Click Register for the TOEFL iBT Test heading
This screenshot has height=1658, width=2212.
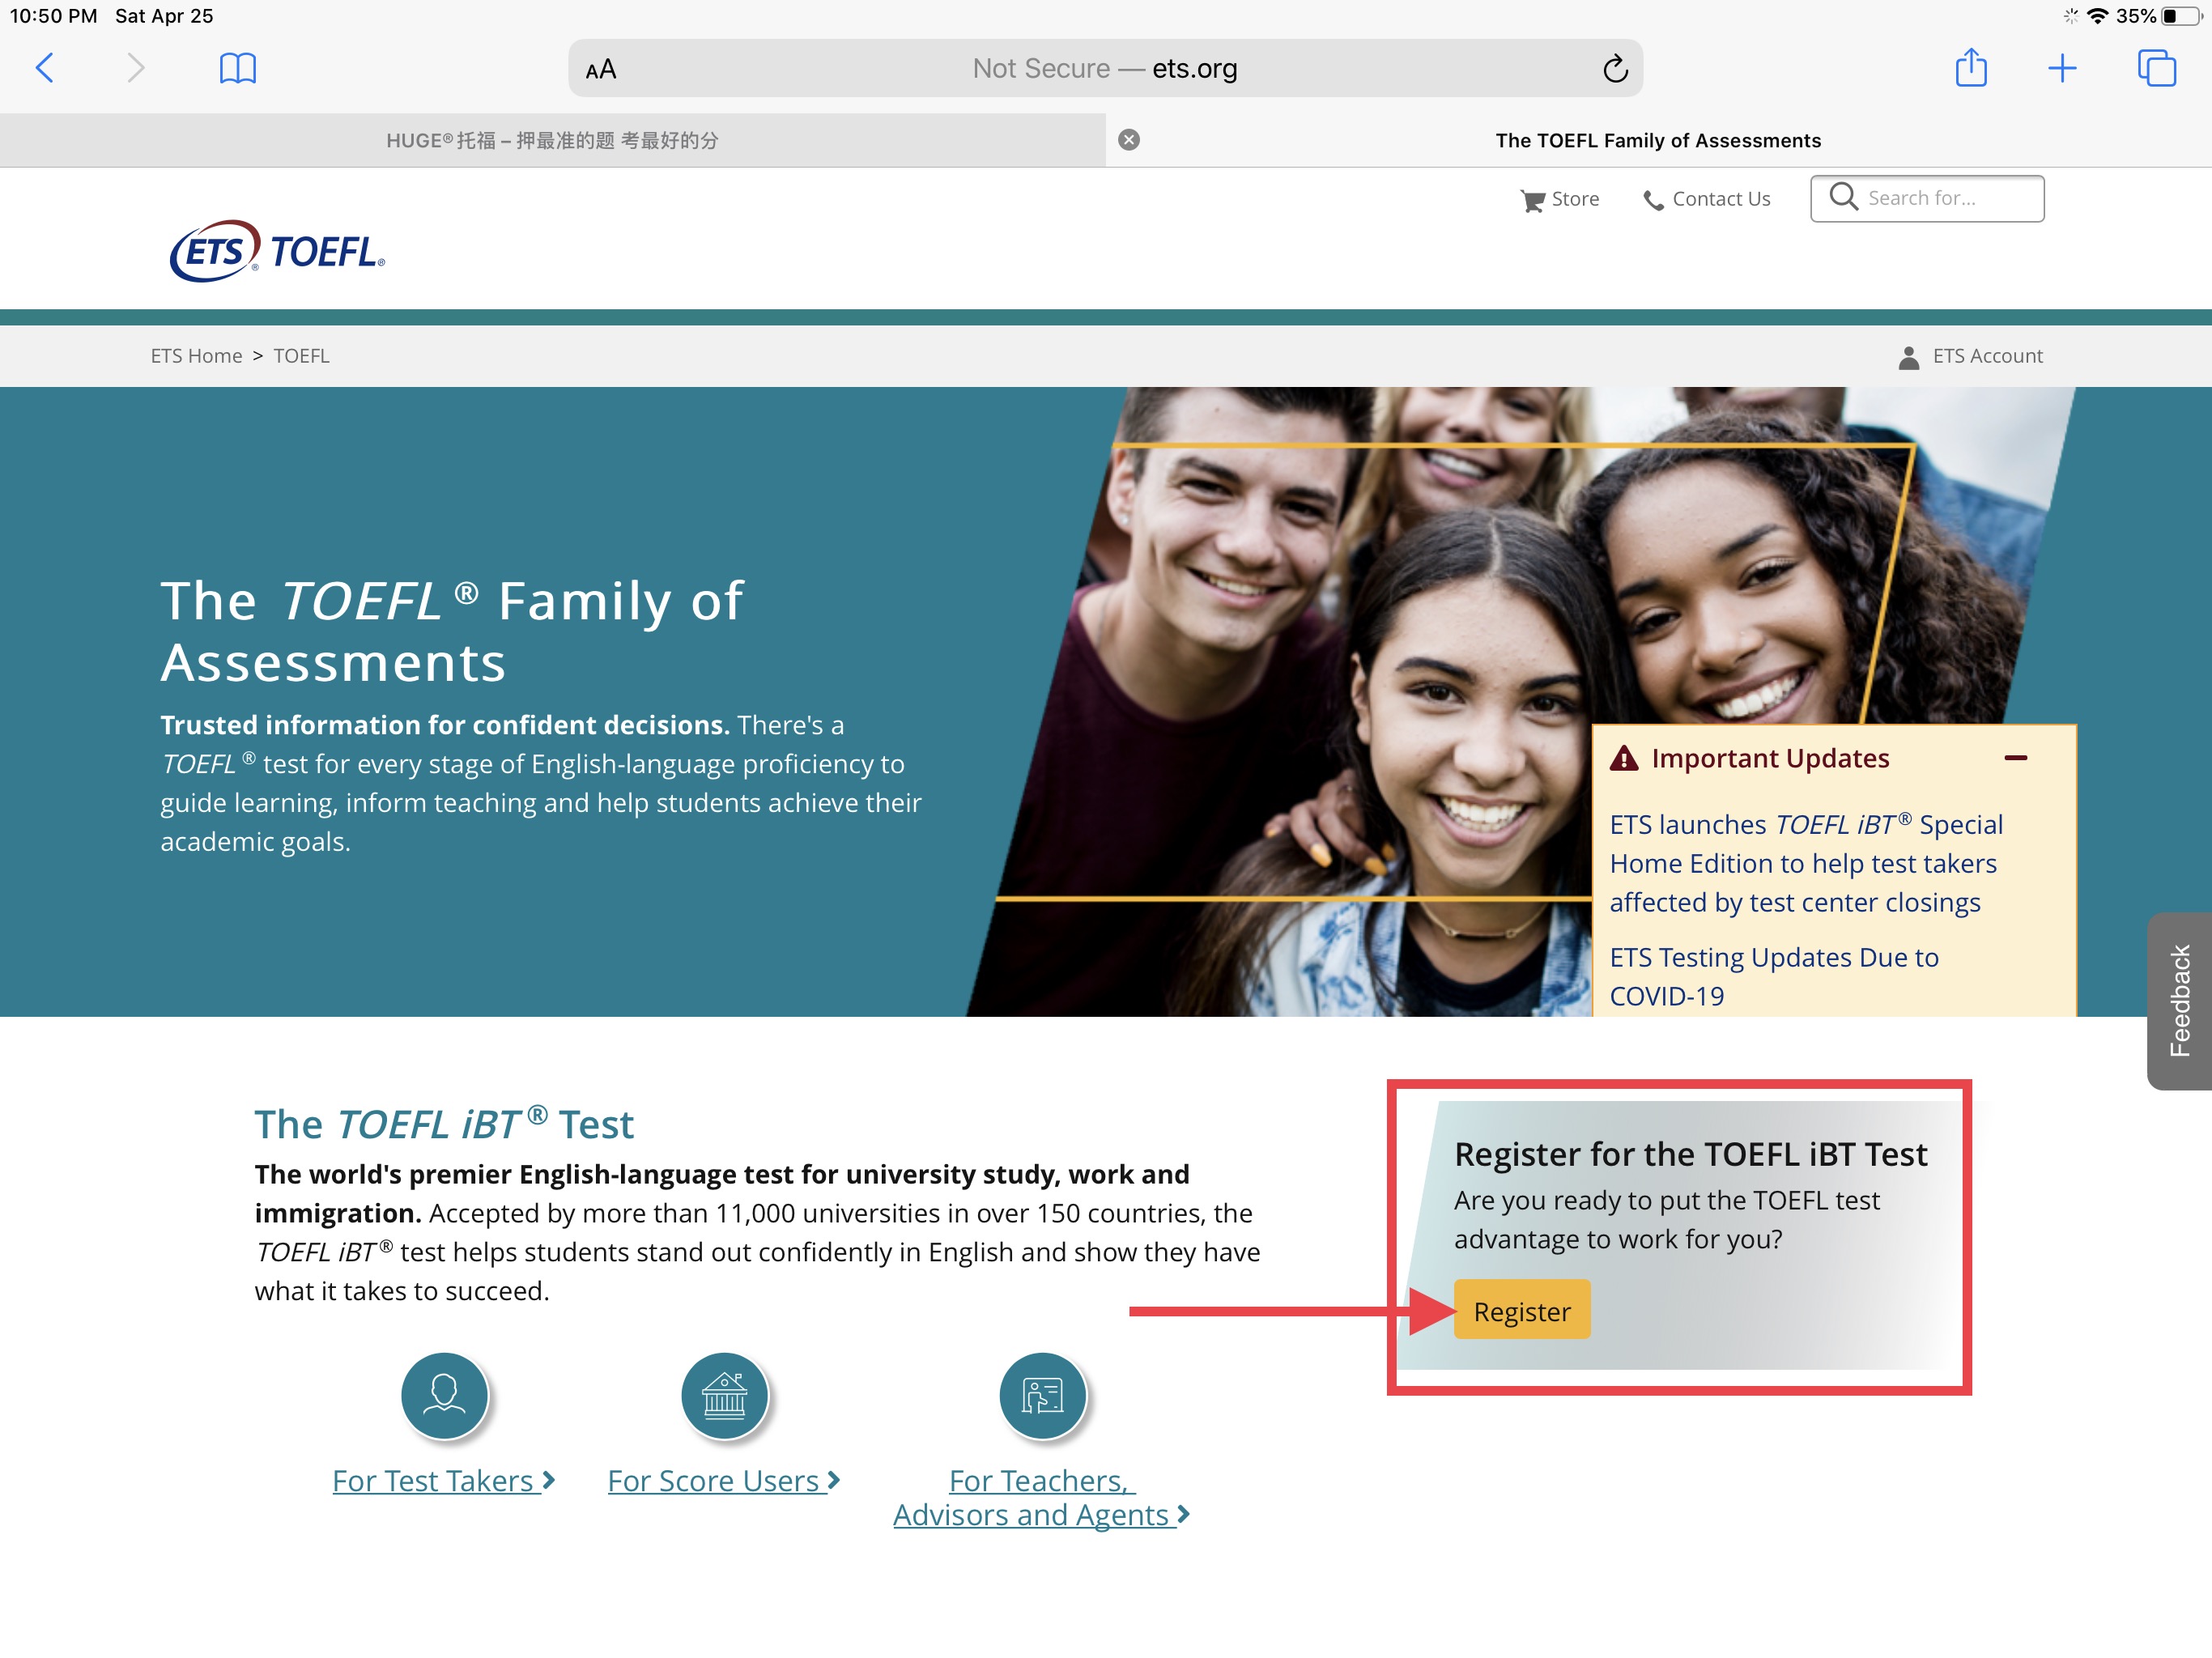(1690, 1154)
